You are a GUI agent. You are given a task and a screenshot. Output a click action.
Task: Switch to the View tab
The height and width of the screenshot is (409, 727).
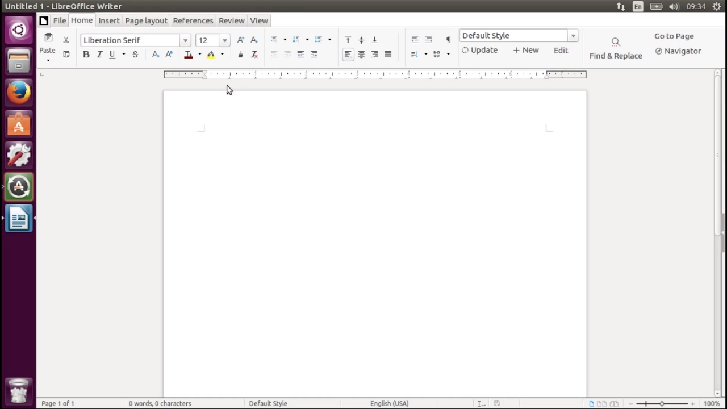259,20
